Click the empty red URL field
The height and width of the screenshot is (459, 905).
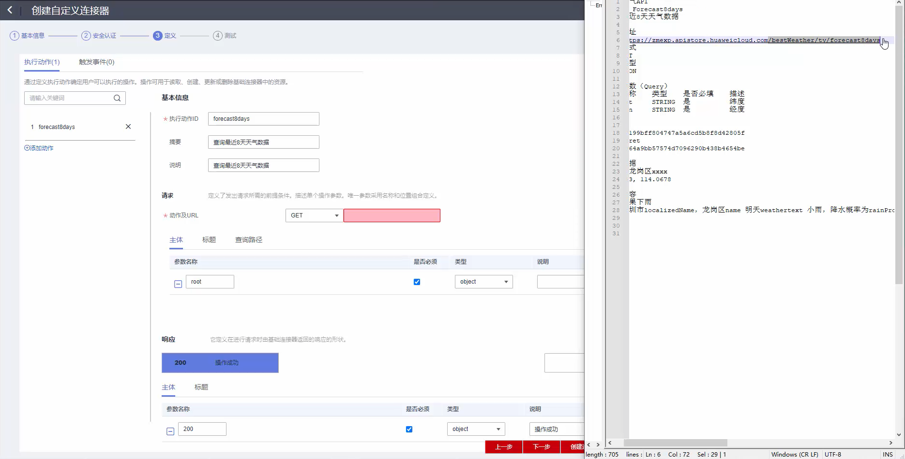pyautogui.click(x=392, y=215)
